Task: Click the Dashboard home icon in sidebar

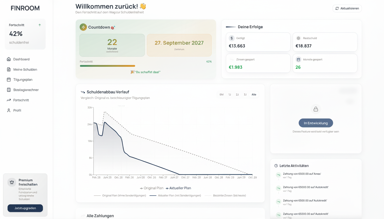Action: pos(9,59)
